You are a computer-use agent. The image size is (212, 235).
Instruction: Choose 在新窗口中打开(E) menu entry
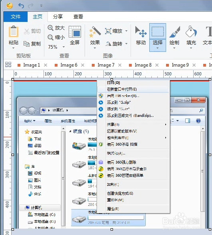click(133, 89)
